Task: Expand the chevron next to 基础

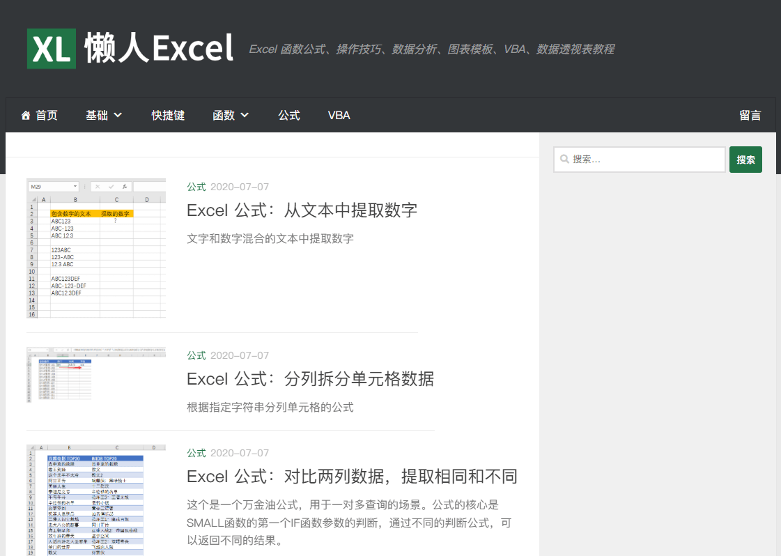Action: 118,116
